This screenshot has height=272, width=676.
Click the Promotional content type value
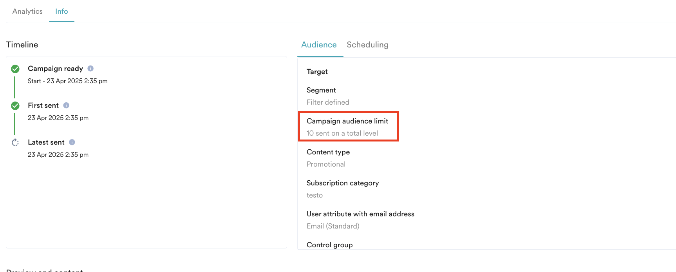pos(326,164)
